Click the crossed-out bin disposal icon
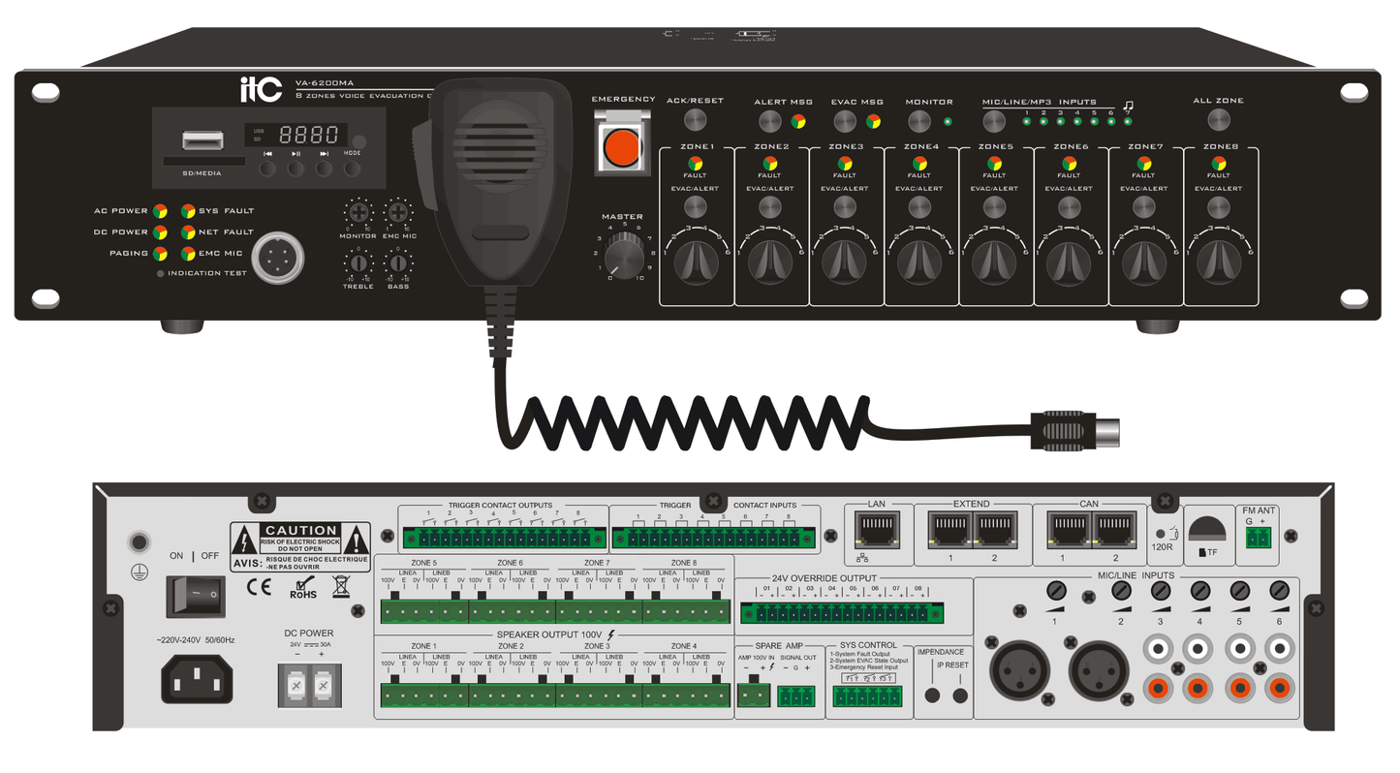This screenshot has width=1400, height=773. [x=341, y=586]
